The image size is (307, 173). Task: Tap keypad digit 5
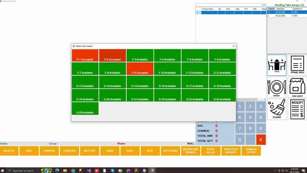point(250,118)
